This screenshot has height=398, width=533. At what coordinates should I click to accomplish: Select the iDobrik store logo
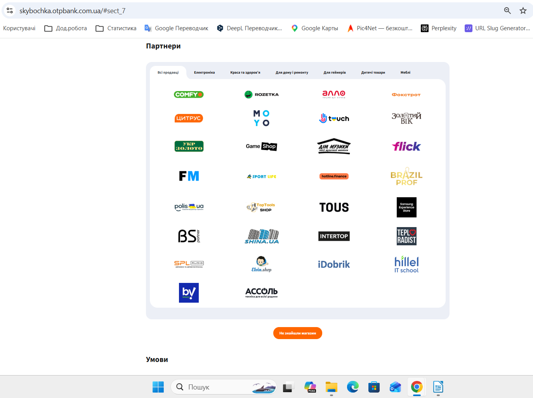point(334,264)
